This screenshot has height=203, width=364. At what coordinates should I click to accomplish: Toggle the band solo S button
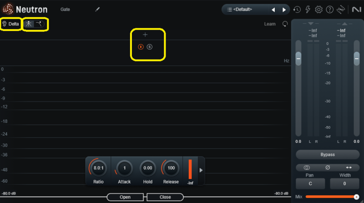(150, 46)
